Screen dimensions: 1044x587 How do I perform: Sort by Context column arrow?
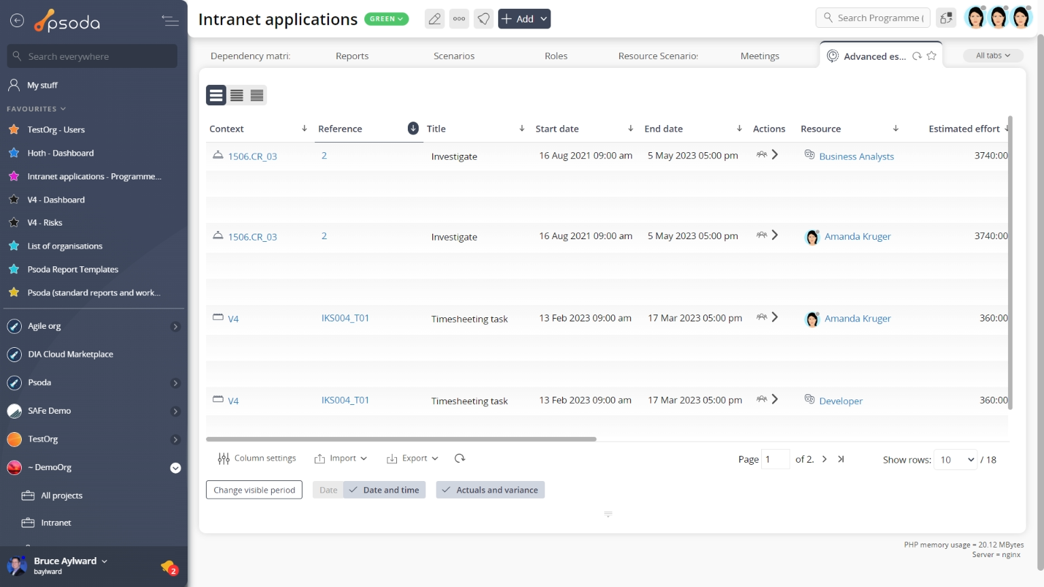(304, 128)
